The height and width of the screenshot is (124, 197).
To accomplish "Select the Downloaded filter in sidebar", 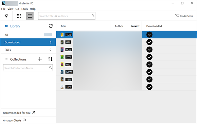I will pyautogui.click(x=28, y=42).
